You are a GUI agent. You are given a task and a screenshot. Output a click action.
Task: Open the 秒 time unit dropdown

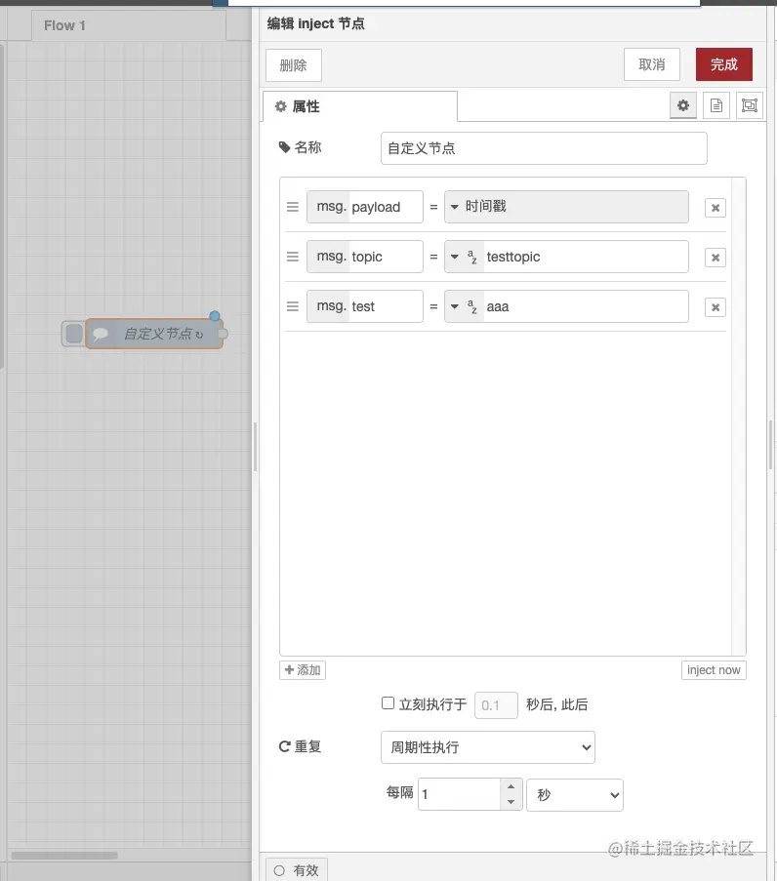click(x=575, y=795)
